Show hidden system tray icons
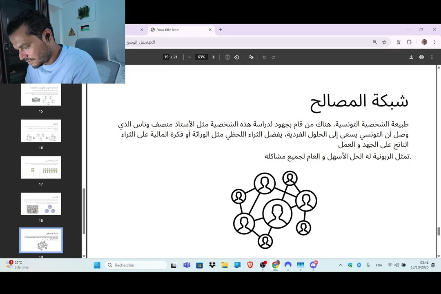The height and width of the screenshot is (294, 441). [x=341, y=265]
